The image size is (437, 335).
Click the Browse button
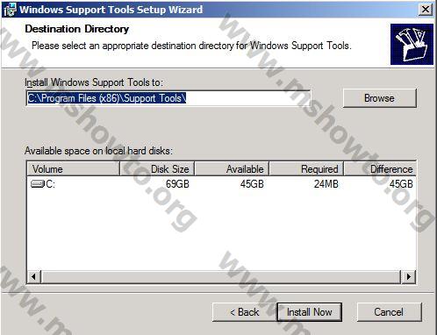379,98
